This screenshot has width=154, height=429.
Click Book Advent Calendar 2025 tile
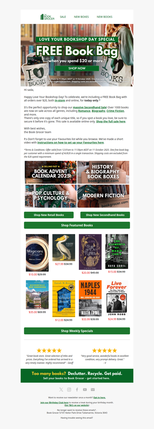coord(50,172)
